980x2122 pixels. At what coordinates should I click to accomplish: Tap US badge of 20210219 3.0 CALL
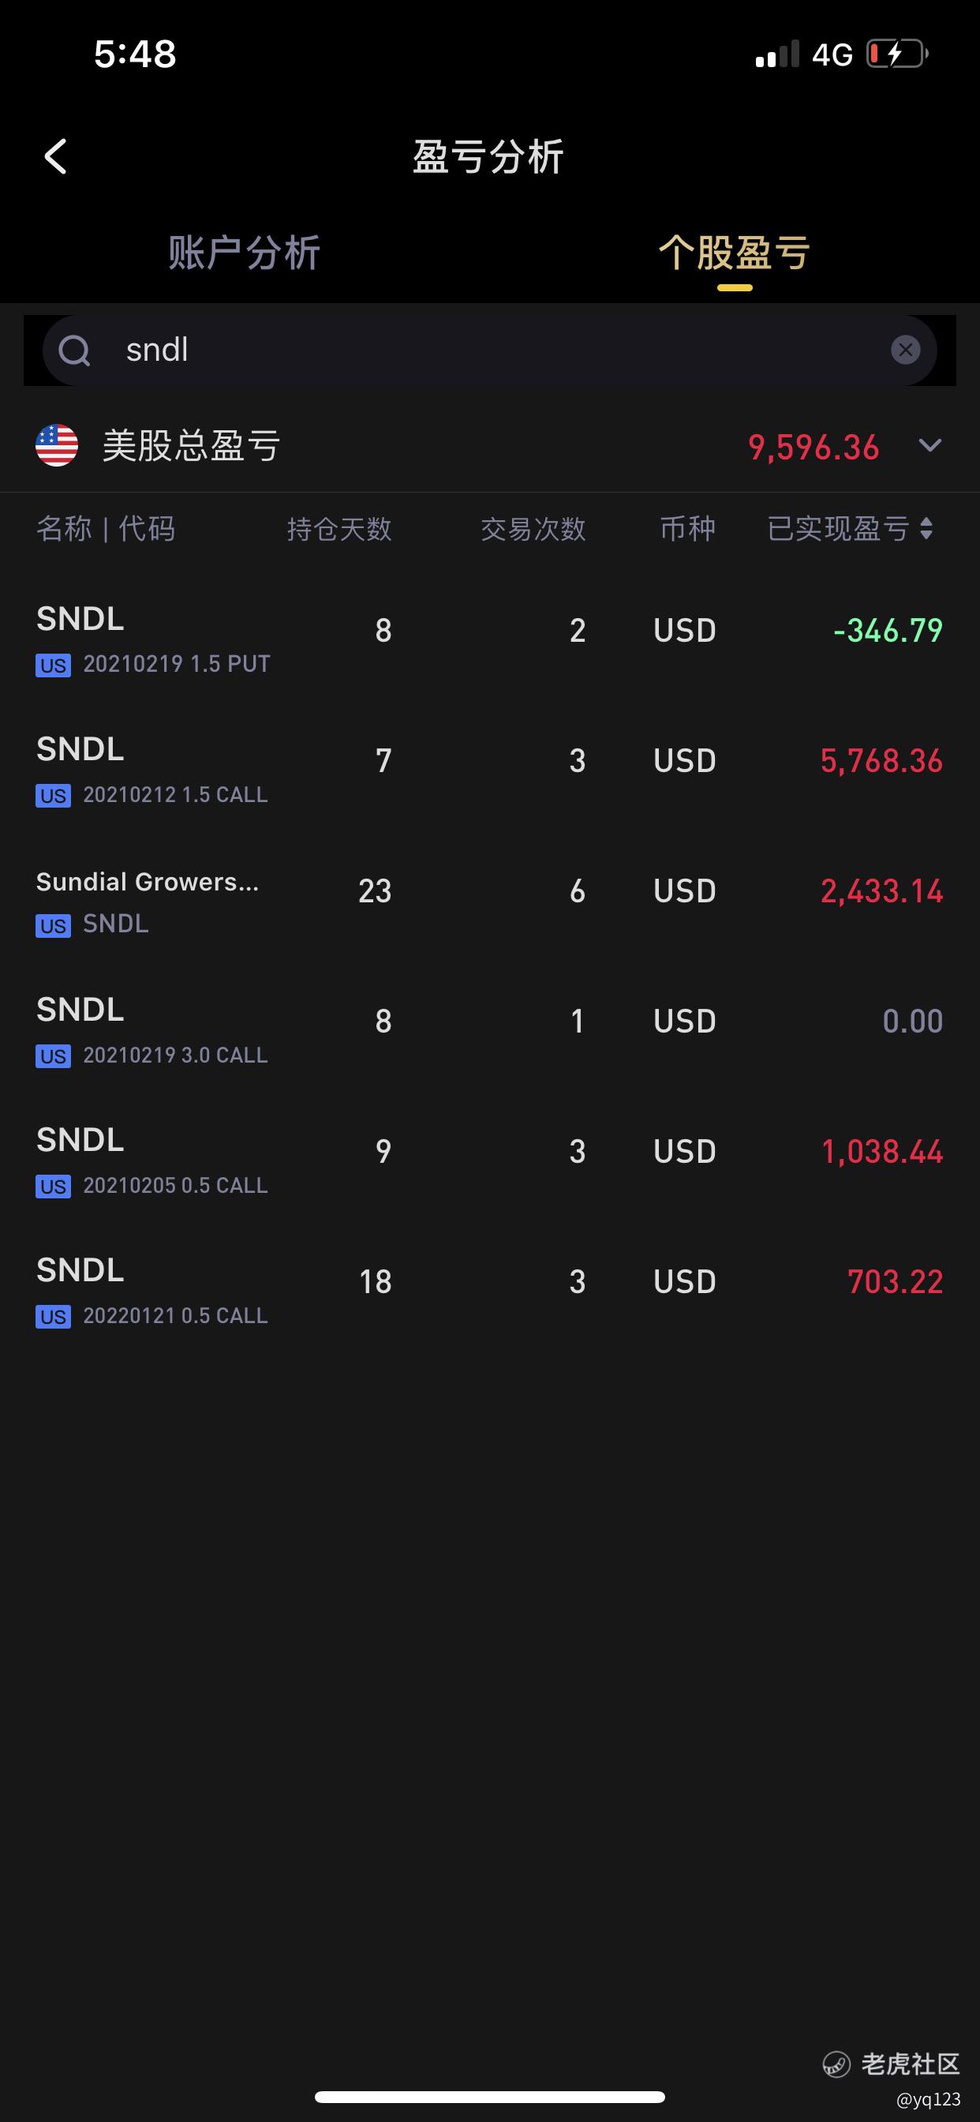click(53, 1056)
